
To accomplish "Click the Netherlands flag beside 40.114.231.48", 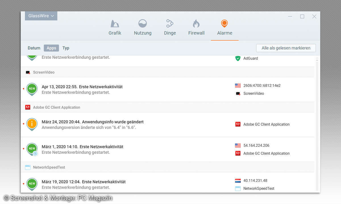I will (238, 181).
